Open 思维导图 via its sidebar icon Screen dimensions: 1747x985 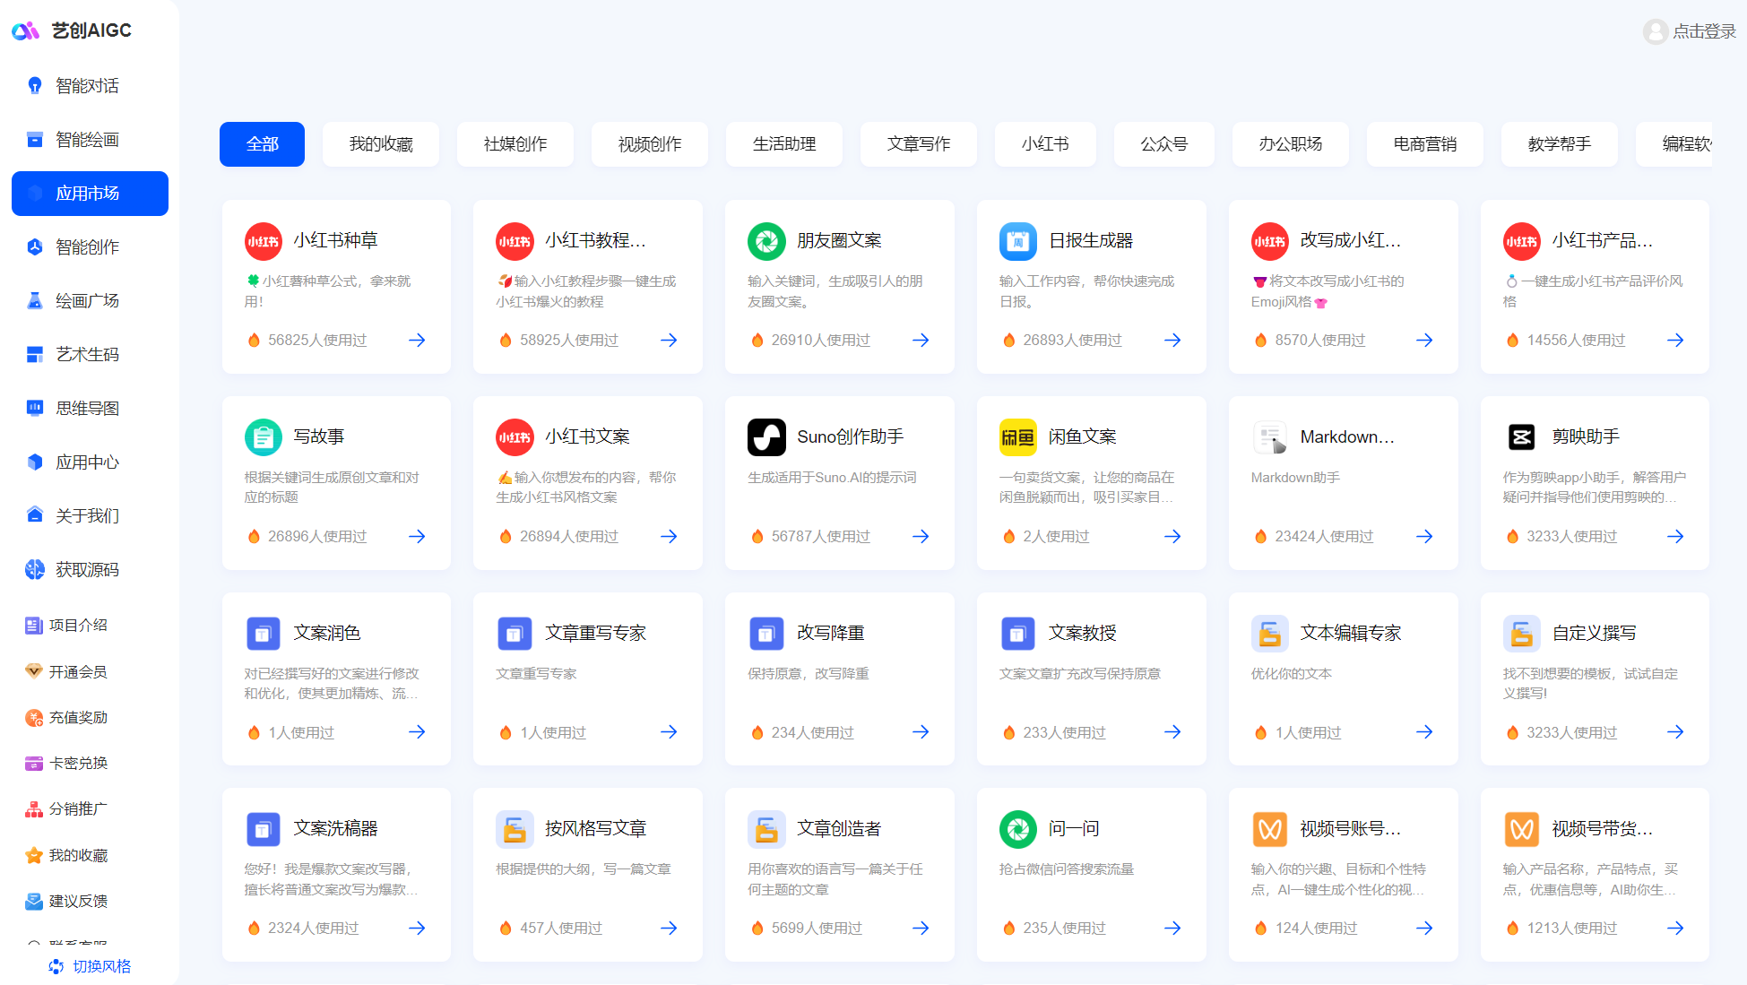pyautogui.click(x=34, y=408)
